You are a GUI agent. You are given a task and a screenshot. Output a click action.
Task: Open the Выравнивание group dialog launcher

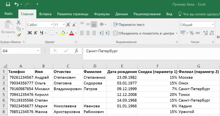point(177,42)
